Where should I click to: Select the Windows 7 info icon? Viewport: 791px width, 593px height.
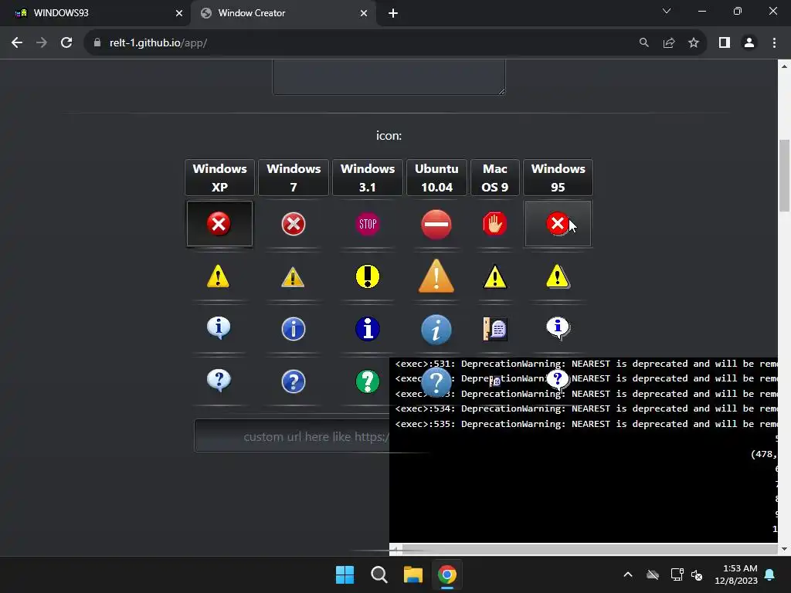(x=293, y=329)
